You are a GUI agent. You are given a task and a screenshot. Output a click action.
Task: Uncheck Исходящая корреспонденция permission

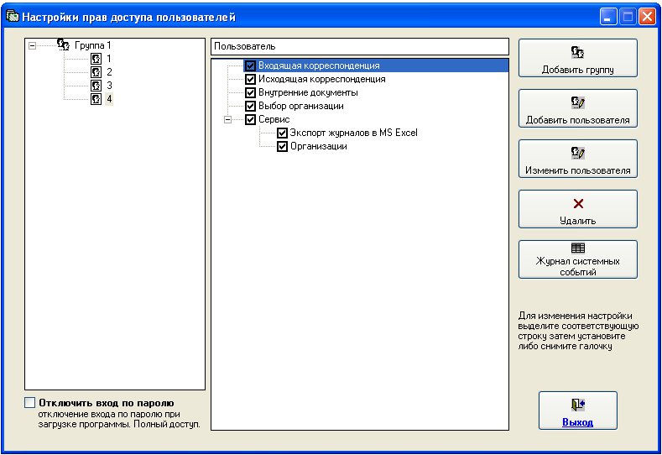[250, 79]
